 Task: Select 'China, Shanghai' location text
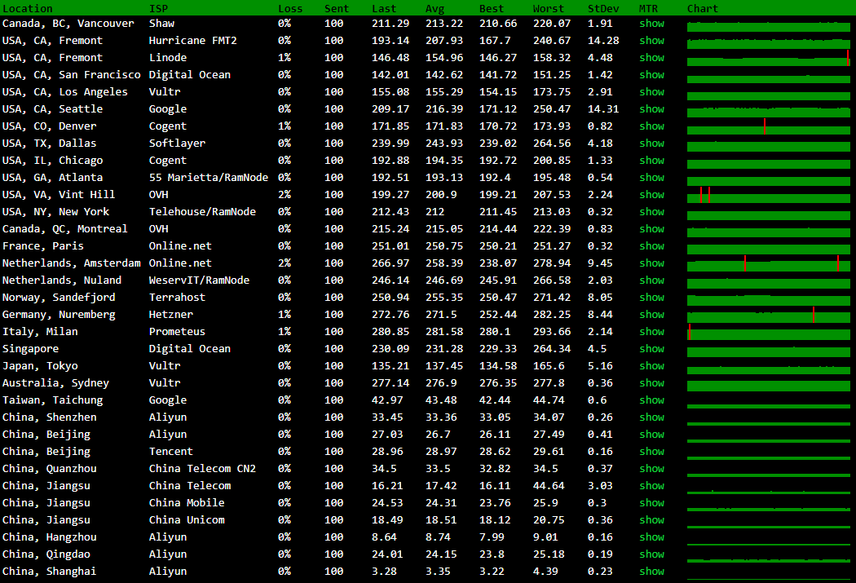[49, 572]
